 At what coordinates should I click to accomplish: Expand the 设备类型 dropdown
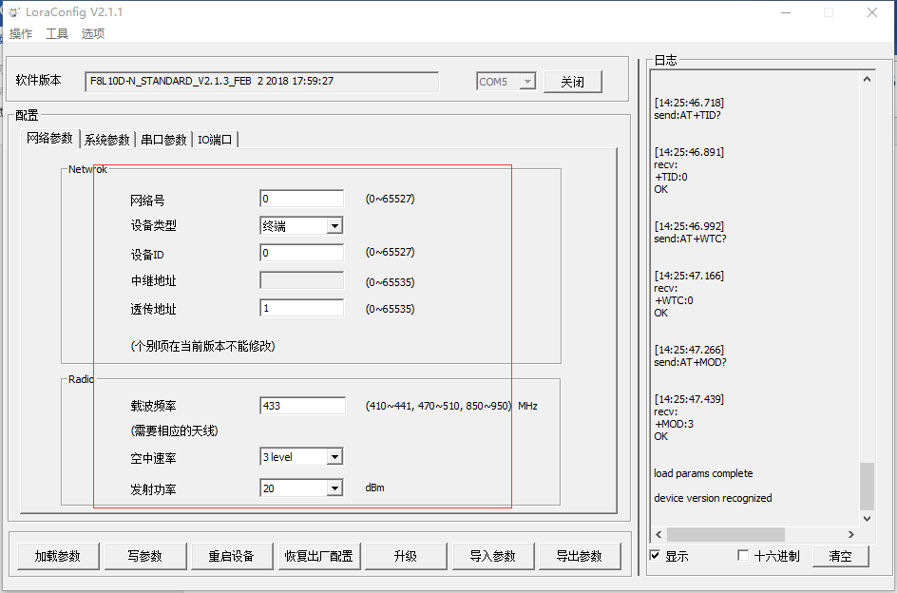pos(334,226)
